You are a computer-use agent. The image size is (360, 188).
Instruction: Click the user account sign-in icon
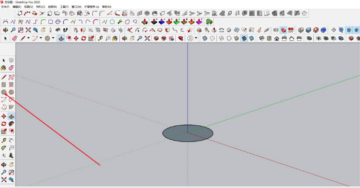pyautogui.click(x=190, y=38)
